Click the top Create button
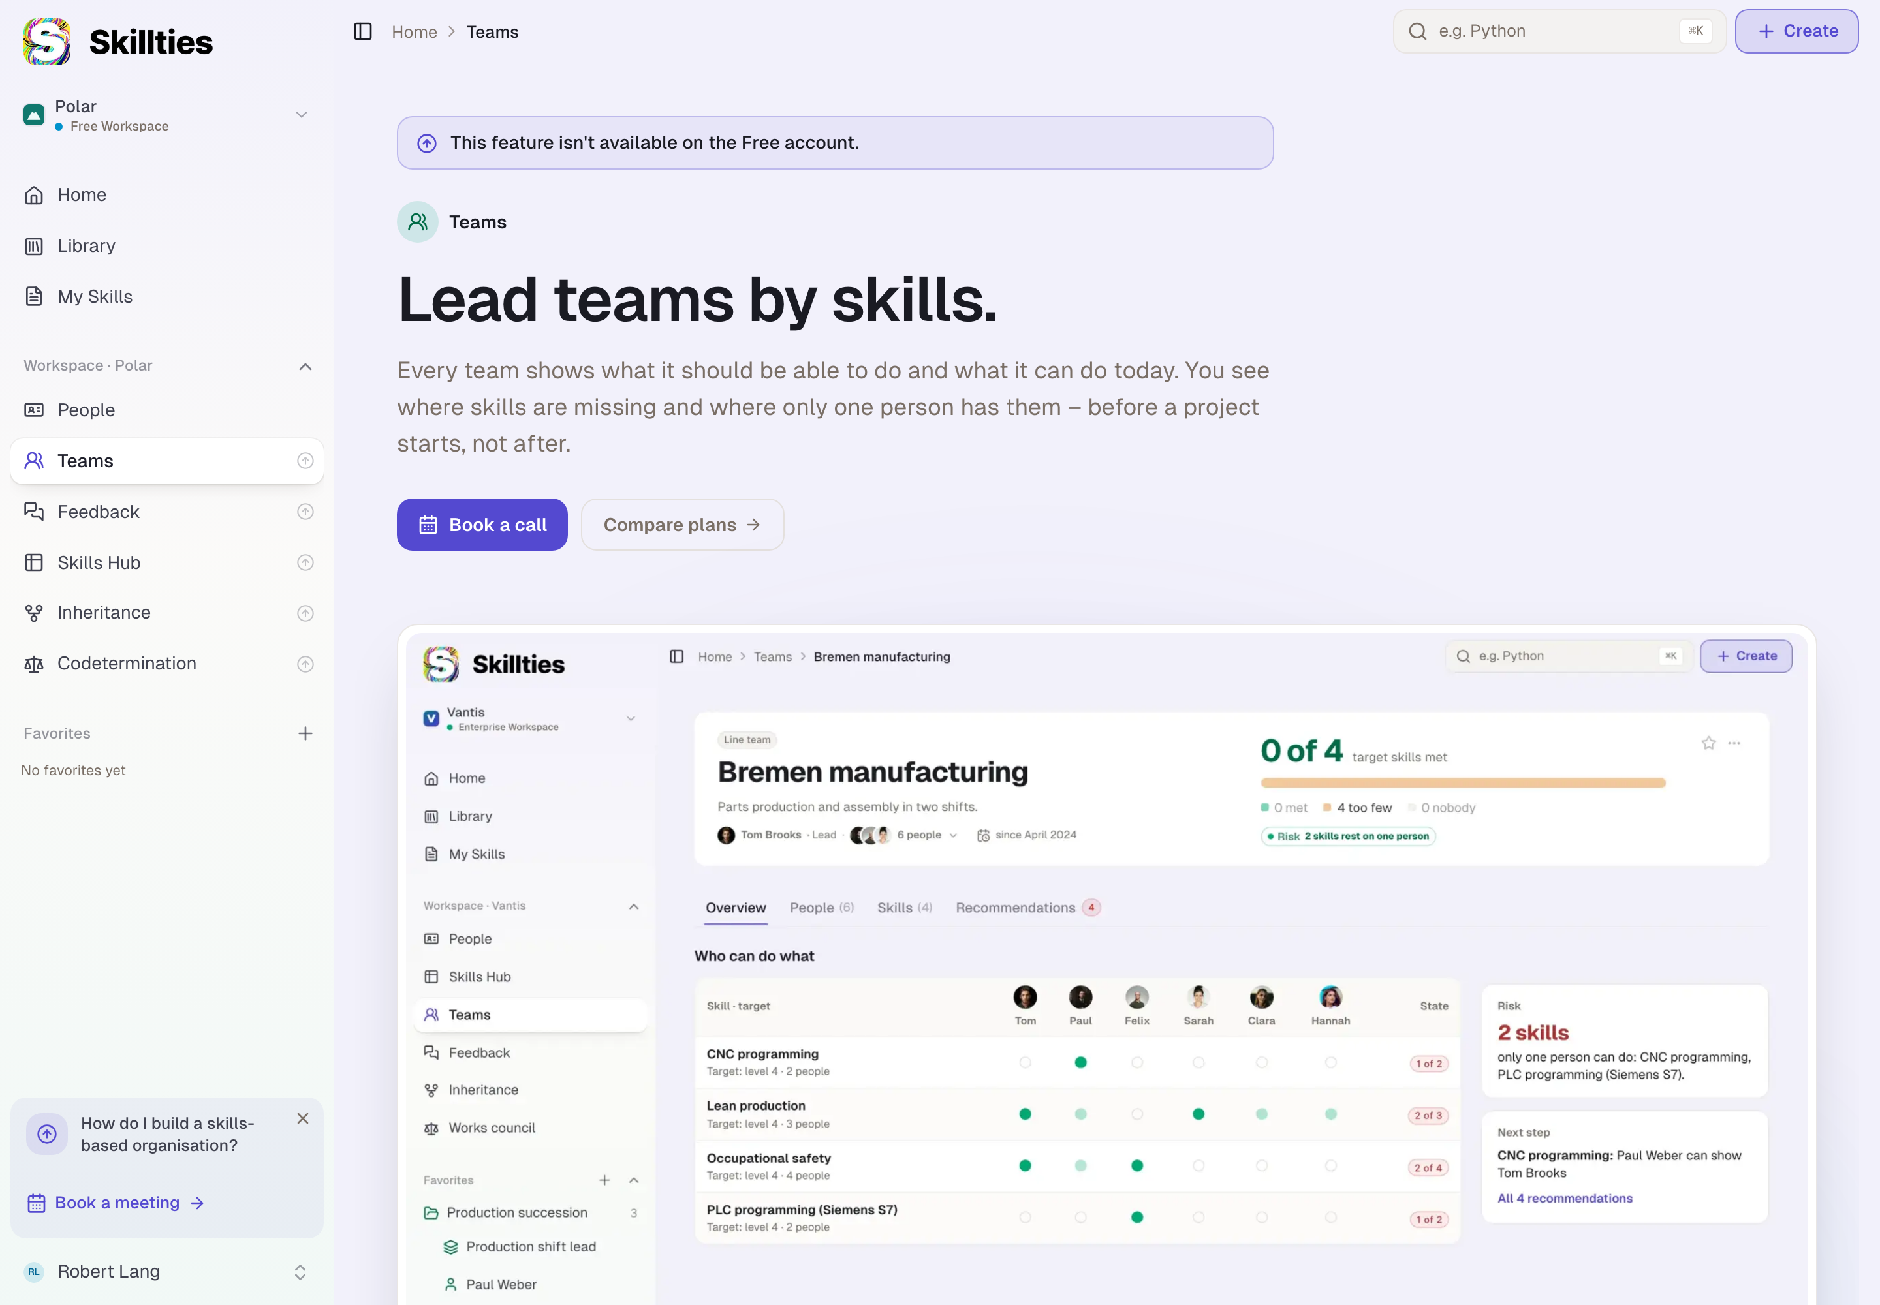This screenshot has width=1880, height=1305. click(1796, 31)
